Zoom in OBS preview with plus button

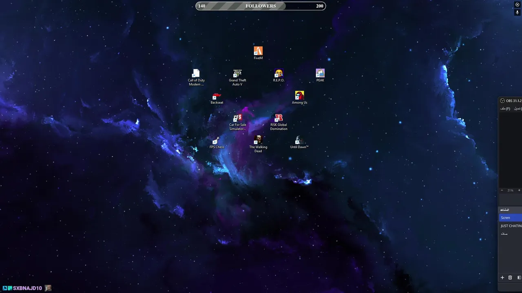click(519, 190)
